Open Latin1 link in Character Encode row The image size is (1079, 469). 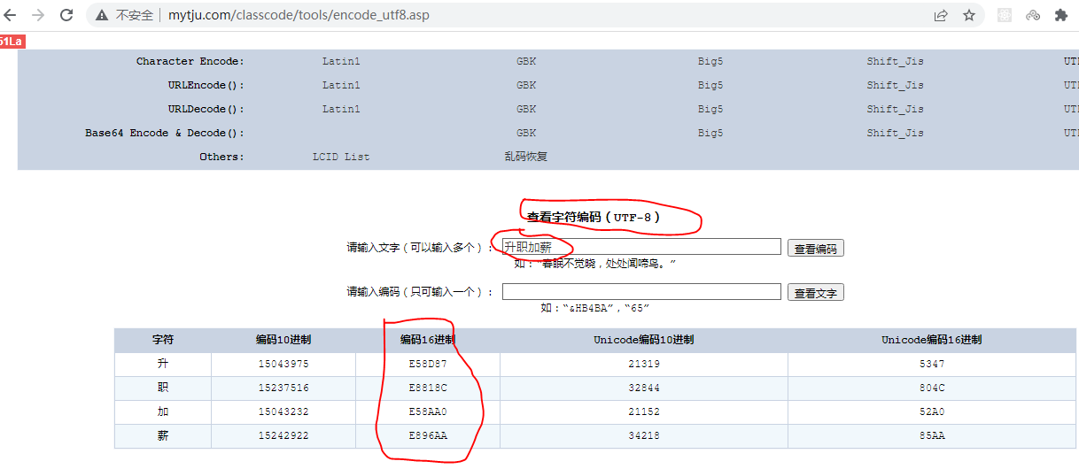click(x=341, y=61)
